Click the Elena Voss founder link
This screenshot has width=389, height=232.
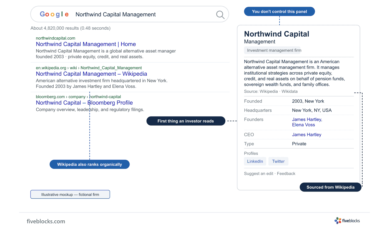[x=303, y=125]
